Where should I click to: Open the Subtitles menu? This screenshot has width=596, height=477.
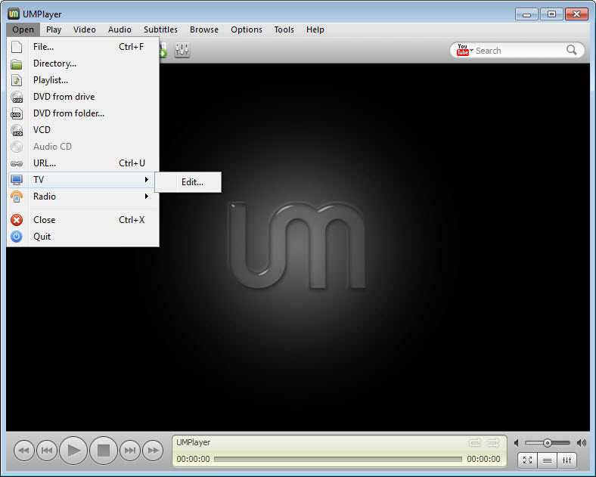click(x=160, y=29)
